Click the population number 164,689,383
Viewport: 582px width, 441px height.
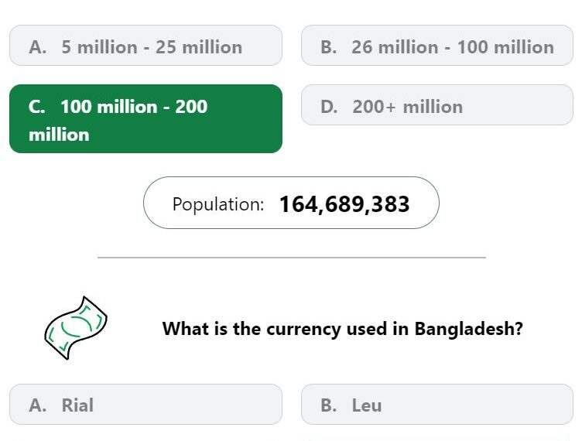[x=344, y=204]
